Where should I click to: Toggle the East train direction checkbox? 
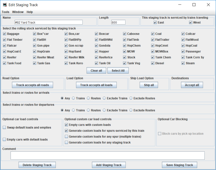click(155, 23)
